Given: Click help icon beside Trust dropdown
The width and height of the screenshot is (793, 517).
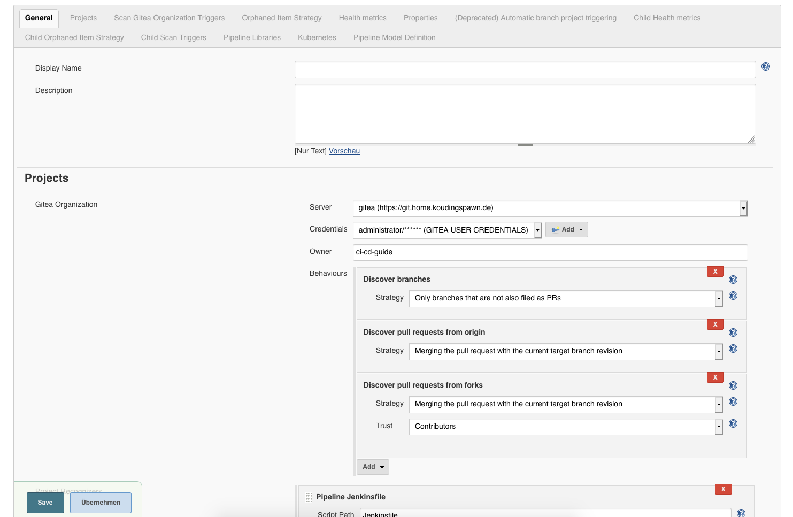Looking at the screenshot, I should point(733,423).
